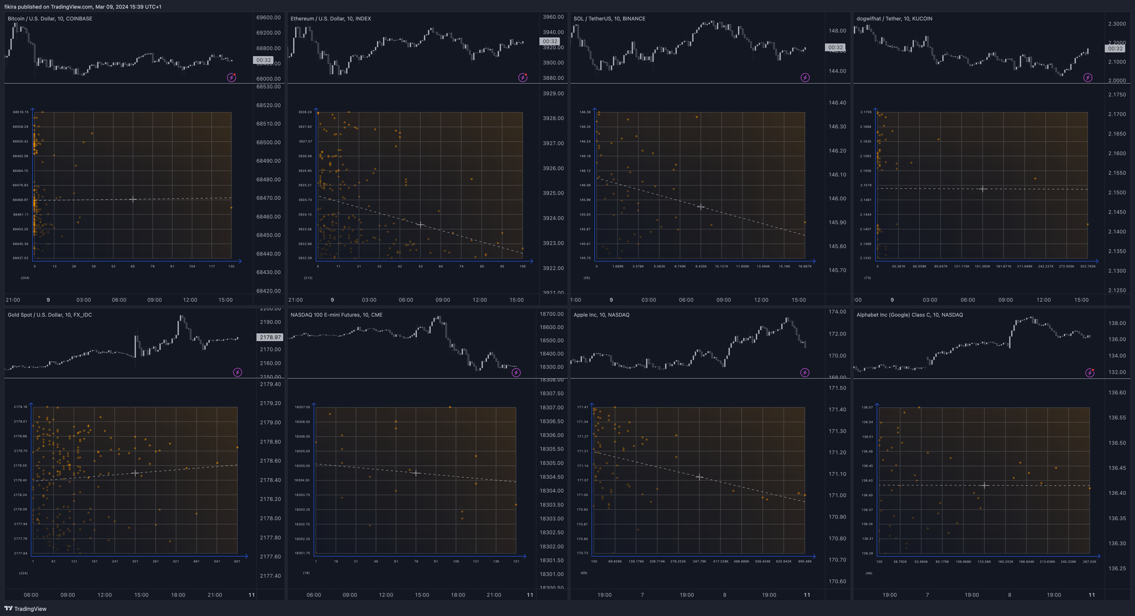Click the lightning icon on Bitcoin chart
This screenshot has height=616, width=1135.
231,78
